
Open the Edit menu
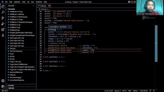click(11, 2)
